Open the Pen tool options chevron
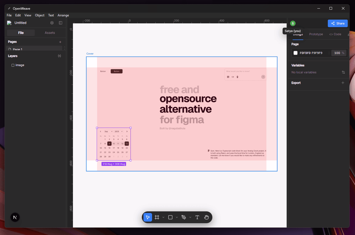This screenshot has height=235, width=355. (190, 217)
